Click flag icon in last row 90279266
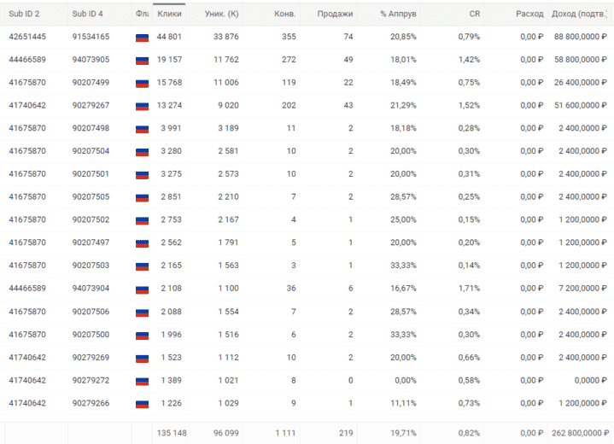Screen dimensions: 614x444 (x=142, y=404)
